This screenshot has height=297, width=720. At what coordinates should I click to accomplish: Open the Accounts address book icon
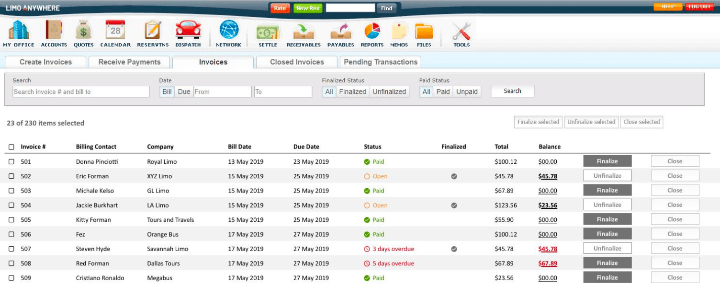54,30
